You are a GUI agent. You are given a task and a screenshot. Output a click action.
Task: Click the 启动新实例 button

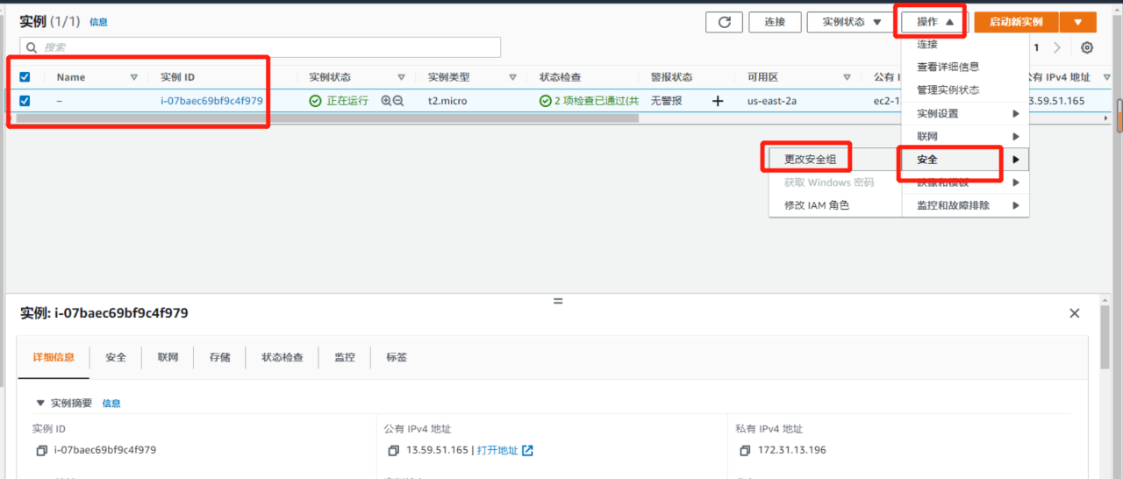(1016, 22)
